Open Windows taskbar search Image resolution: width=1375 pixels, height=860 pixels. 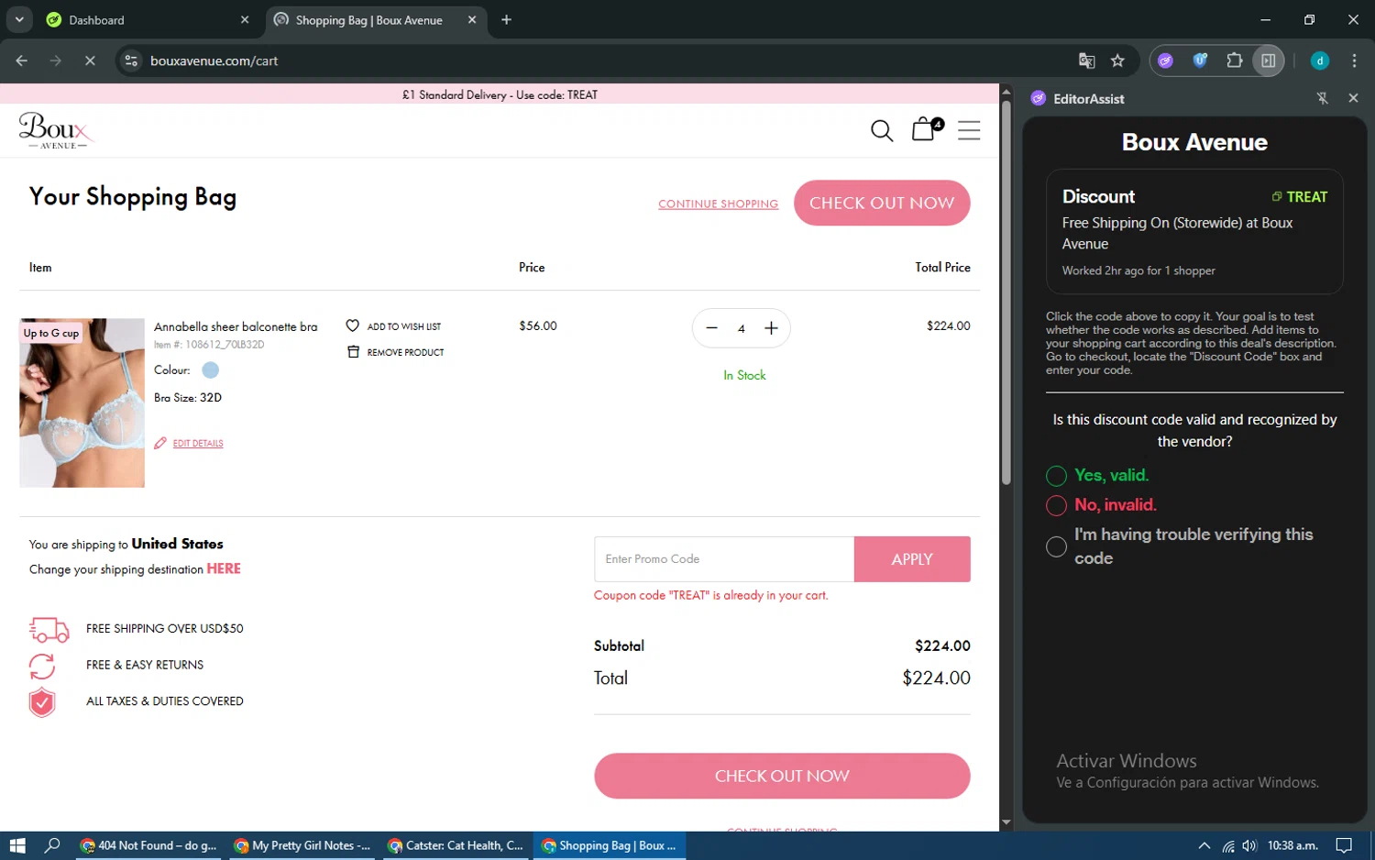[x=52, y=845]
